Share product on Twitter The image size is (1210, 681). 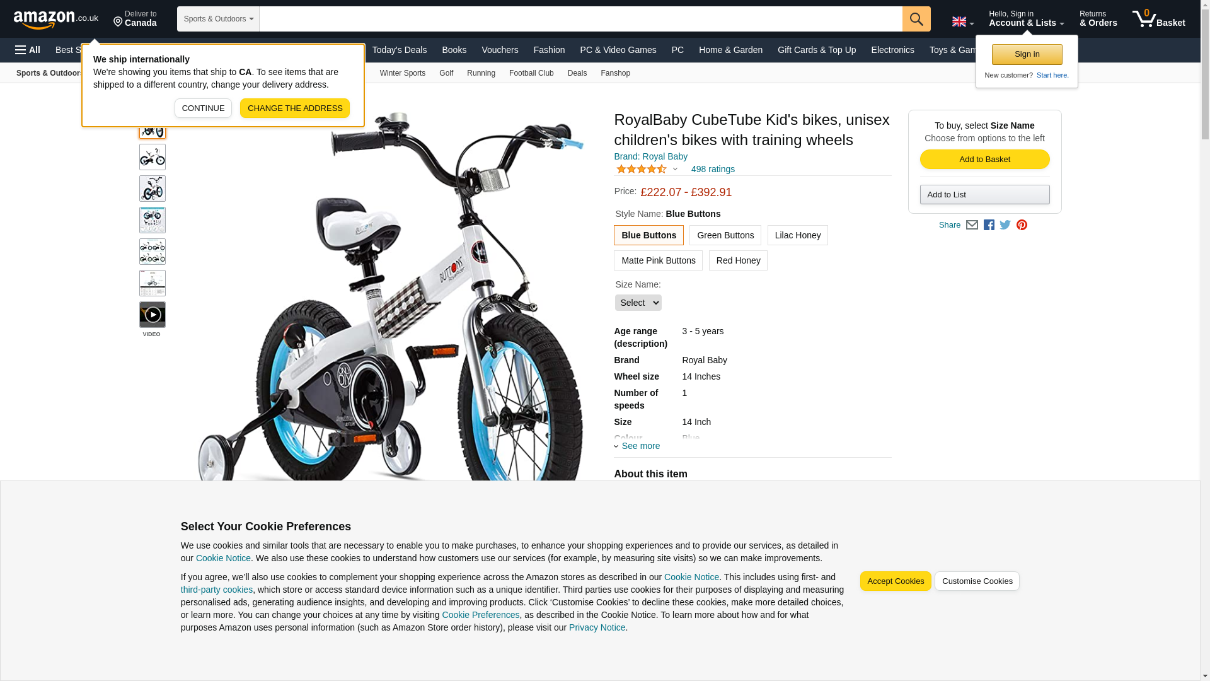[1005, 225]
